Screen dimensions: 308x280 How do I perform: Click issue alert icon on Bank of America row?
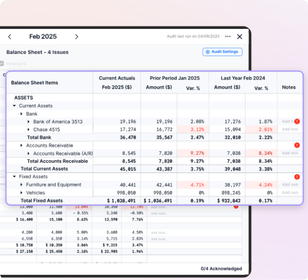pos(297,122)
